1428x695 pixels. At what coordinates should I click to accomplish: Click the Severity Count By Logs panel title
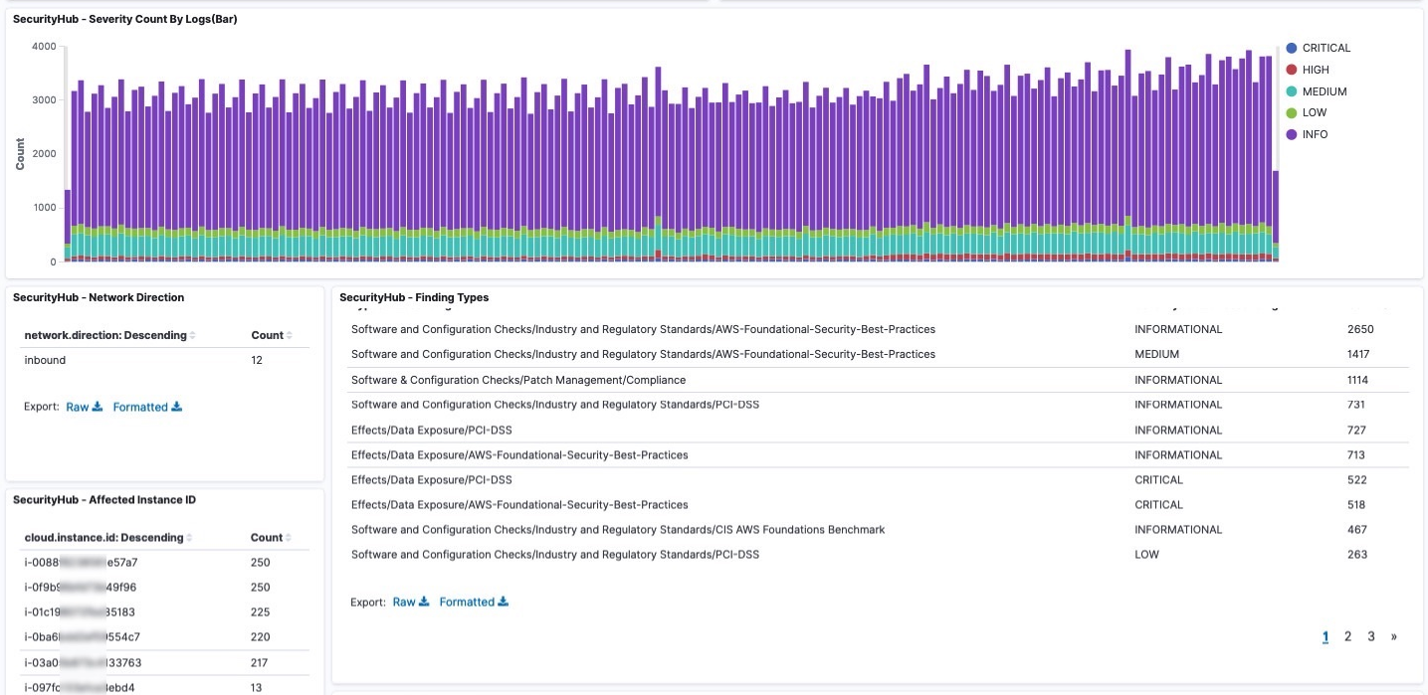click(125, 19)
